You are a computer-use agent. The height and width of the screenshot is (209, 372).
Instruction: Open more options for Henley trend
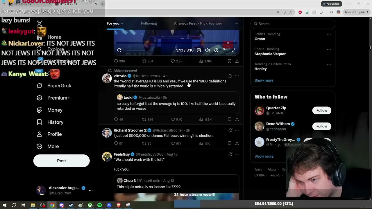[x=329, y=65]
